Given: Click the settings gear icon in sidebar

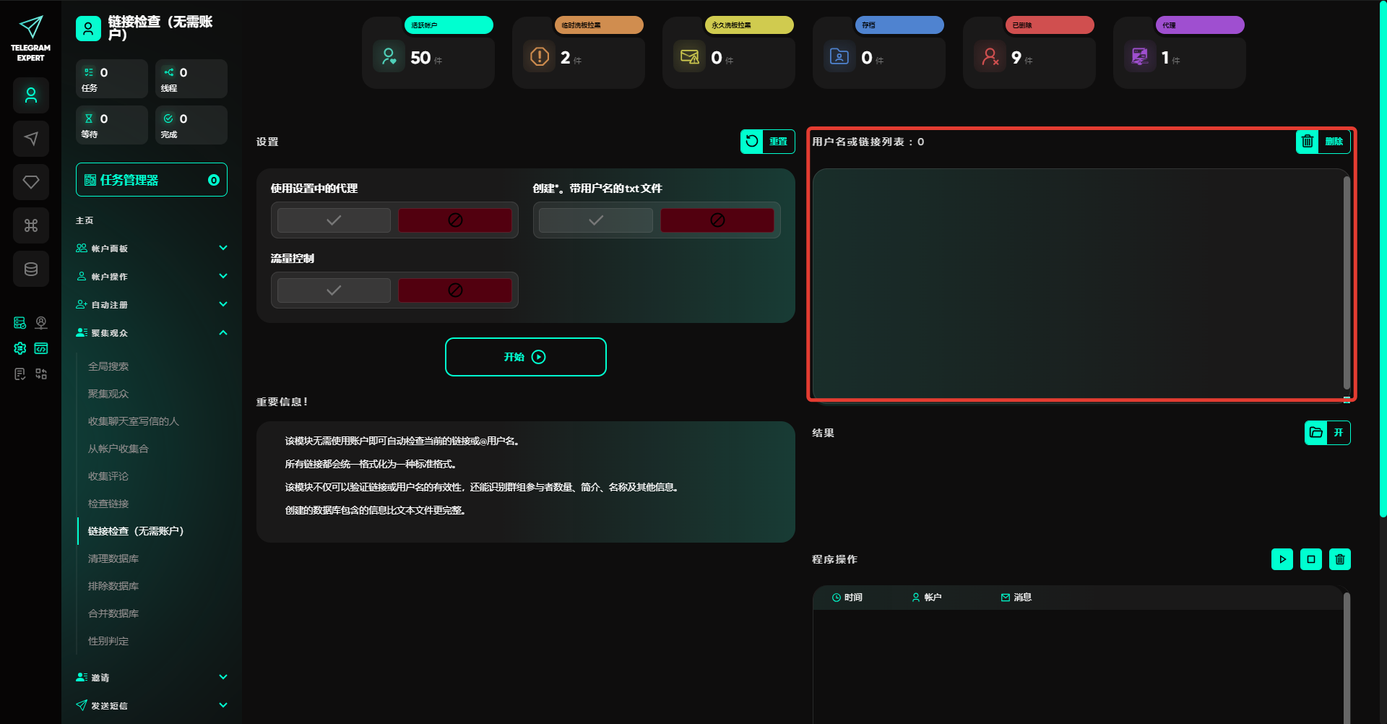Looking at the screenshot, I should coord(20,348).
